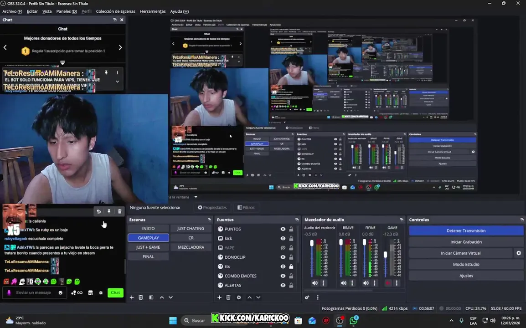Delete selected scene using Escenas trash icon
The width and height of the screenshot is (526, 328).
(x=141, y=297)
